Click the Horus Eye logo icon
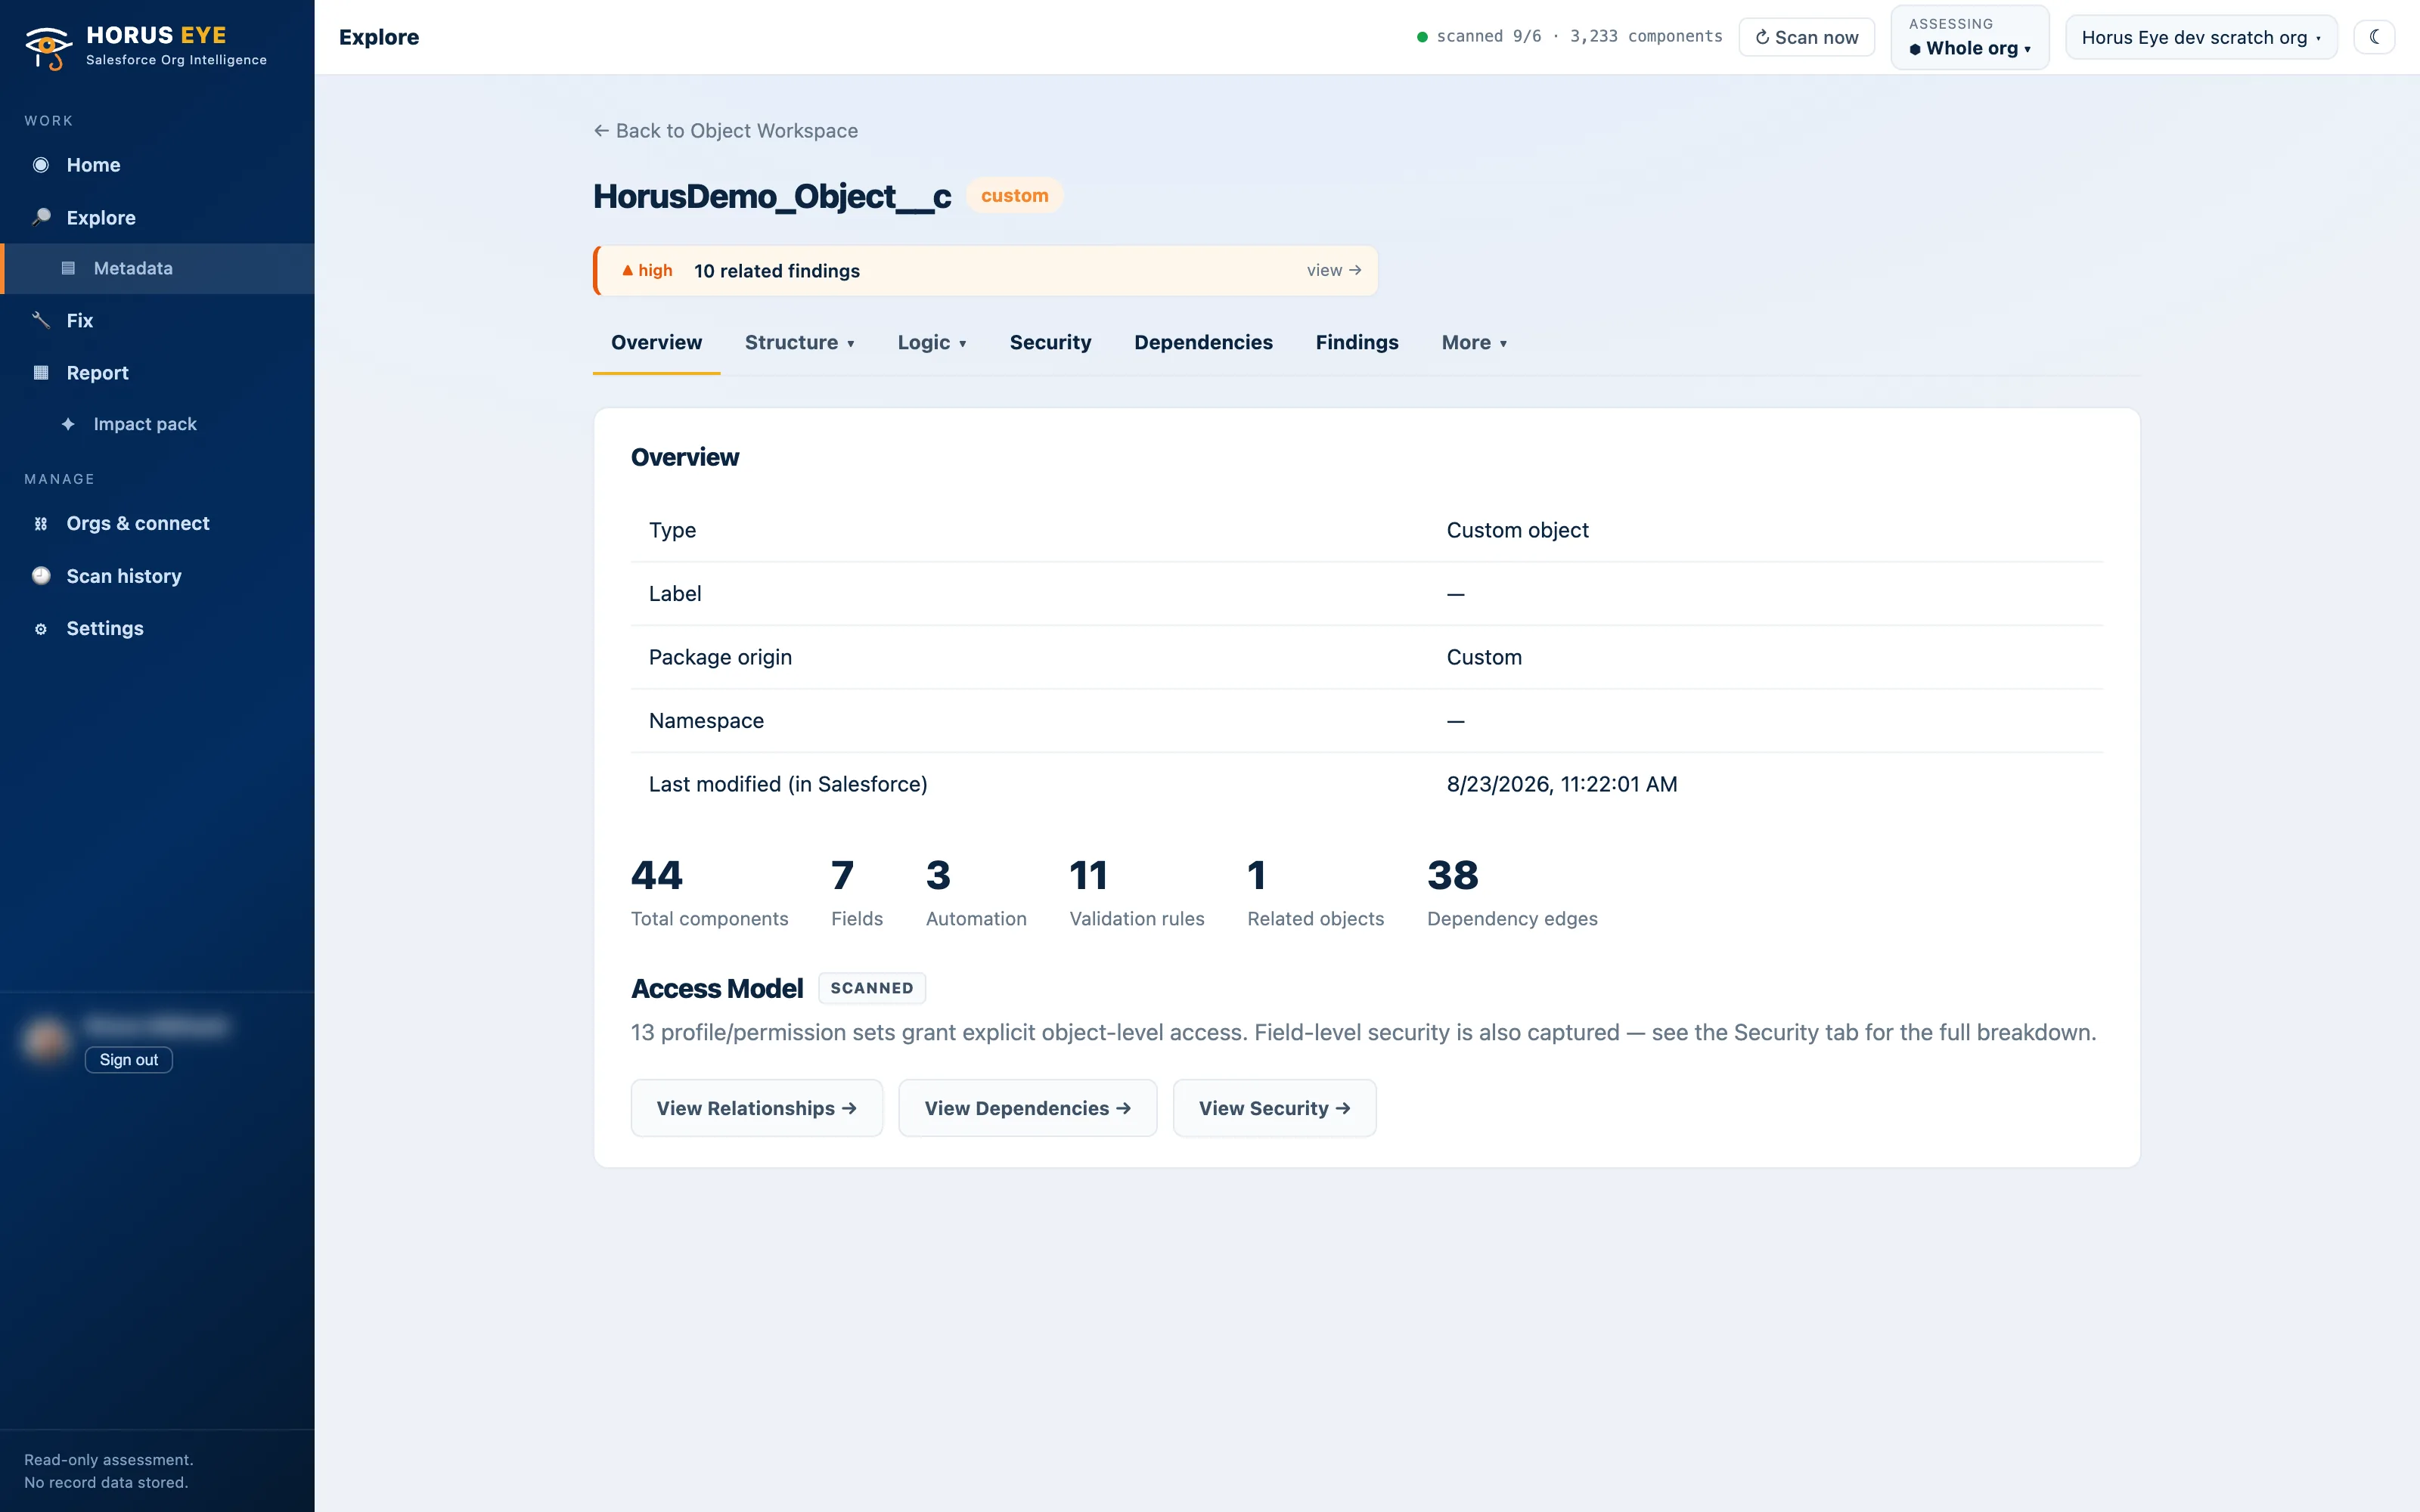 tap(48, 47)
